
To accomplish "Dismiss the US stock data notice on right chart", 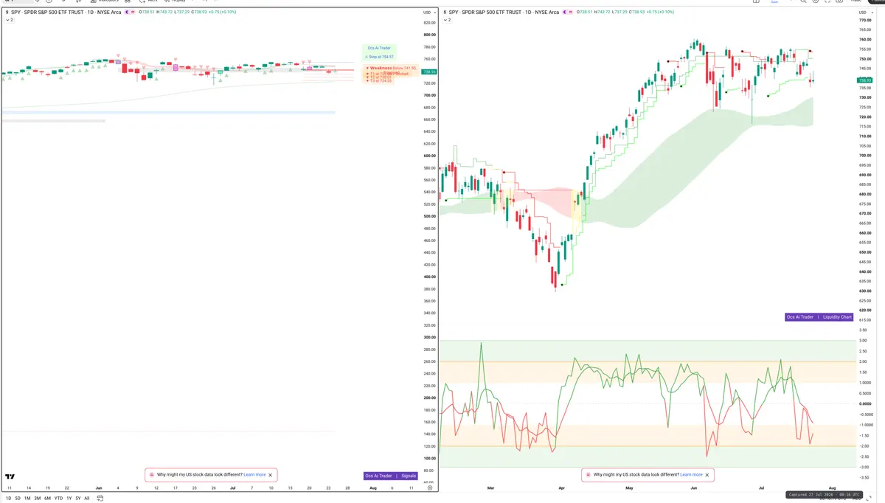I will pyautogui.click(x=707, y=475).
